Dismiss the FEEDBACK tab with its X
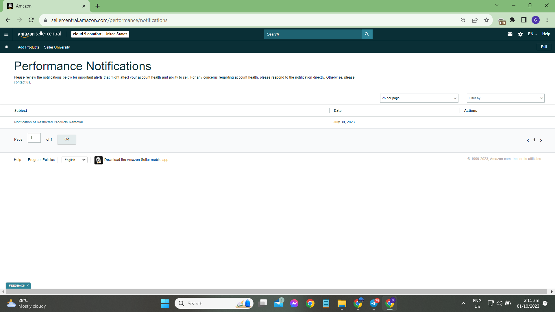This screenshot has width=555, height=312. [x=28, y=286]
